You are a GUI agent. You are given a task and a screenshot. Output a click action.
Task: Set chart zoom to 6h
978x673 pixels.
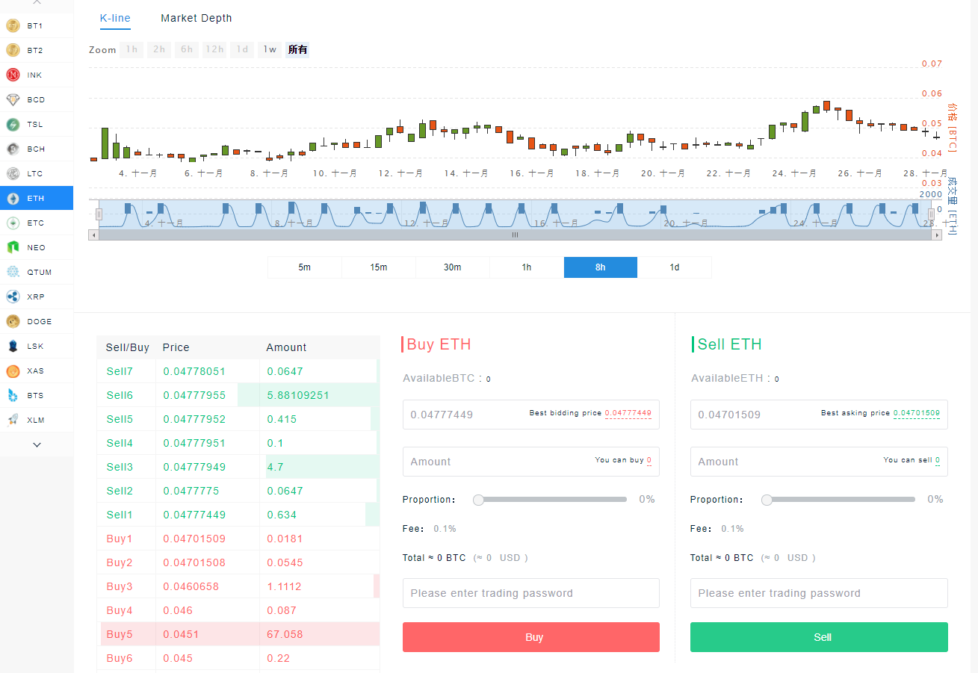click(x=187, y=50)
